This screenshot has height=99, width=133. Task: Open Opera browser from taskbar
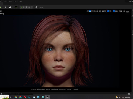click(25, 97)
